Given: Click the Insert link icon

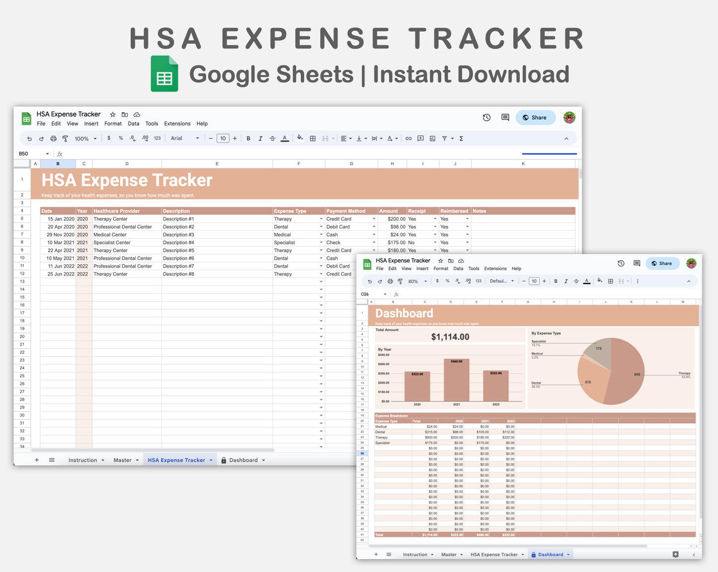Looking at the screenshot, I should coord(408,138).
